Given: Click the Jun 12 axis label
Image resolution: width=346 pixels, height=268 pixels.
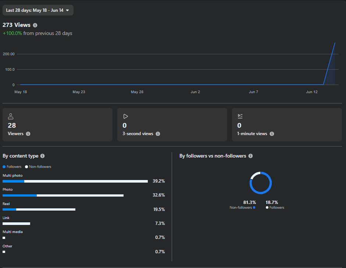Looking at the screenshot, I should 311,92.
